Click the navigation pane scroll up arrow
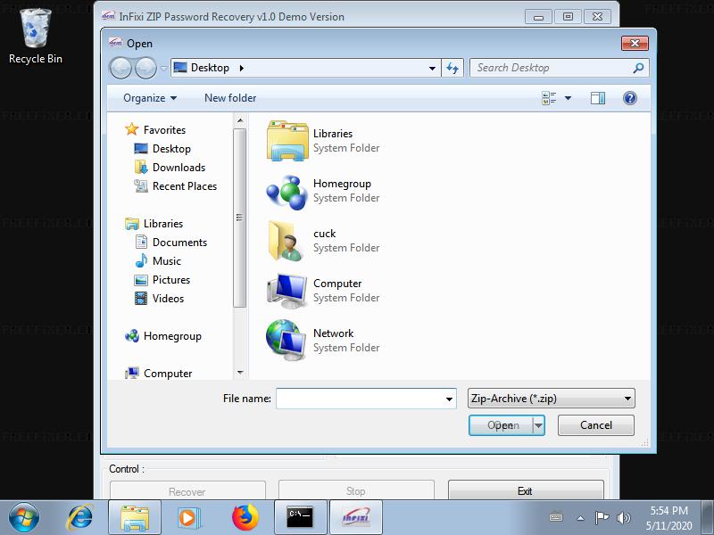The height and width of the screenshot is (535, 714). [x=240, y=120]
